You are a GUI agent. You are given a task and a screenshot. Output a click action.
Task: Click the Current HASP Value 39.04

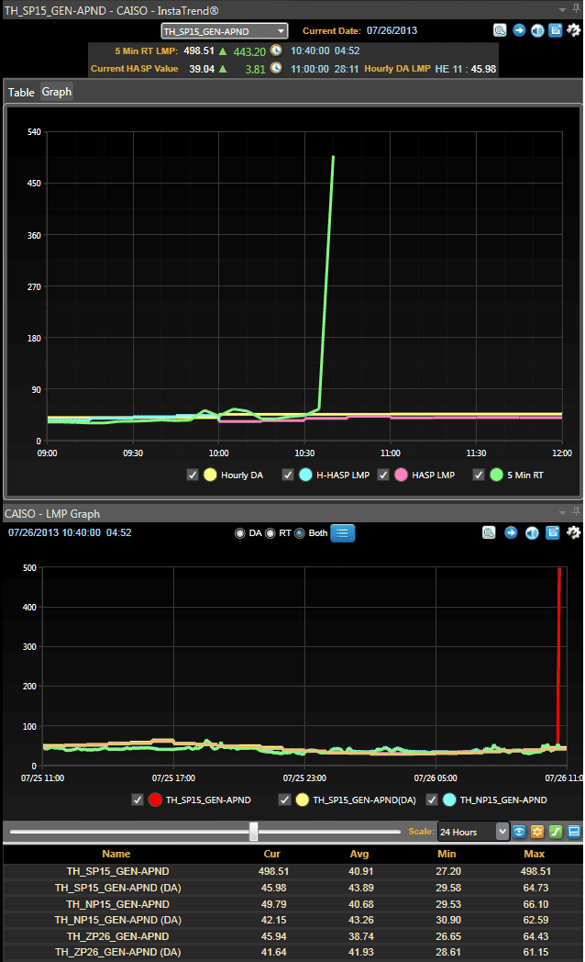[x=202, y=69]
